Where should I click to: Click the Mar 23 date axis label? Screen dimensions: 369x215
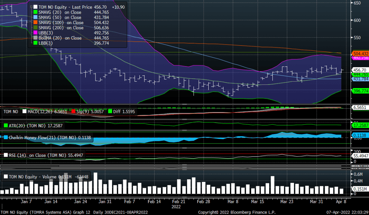coord(286,201)
